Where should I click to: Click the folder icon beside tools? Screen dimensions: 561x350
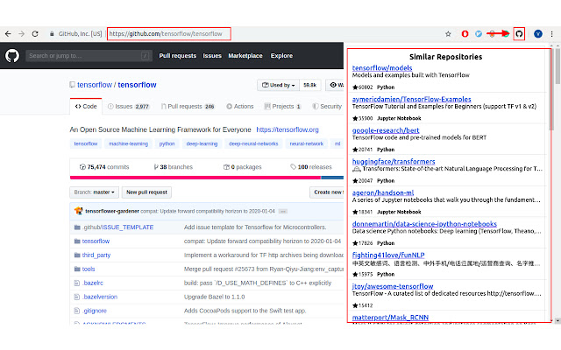(77, 269)
